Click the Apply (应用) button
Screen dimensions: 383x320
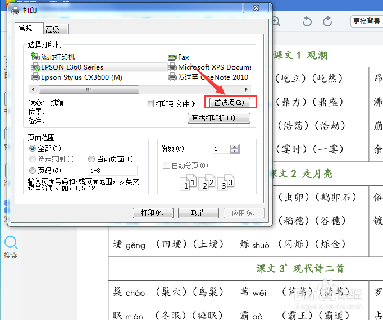tap(244, 213)
